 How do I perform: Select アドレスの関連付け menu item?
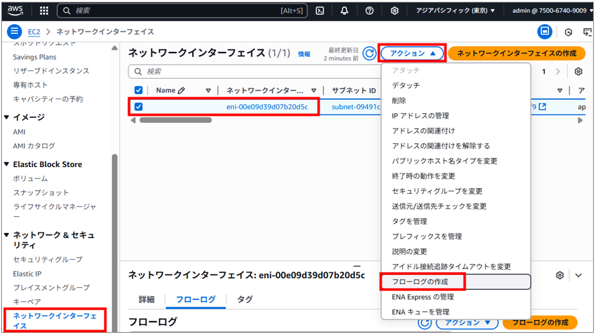456,131
